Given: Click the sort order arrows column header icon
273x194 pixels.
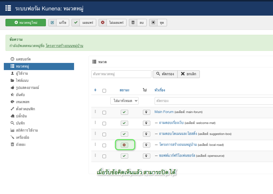Looking at the screenshot, I should point(95,90).
